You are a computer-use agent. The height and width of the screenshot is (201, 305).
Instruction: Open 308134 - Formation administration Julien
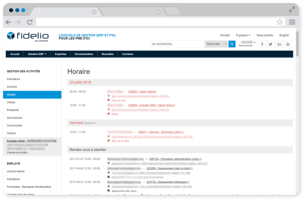176,159
